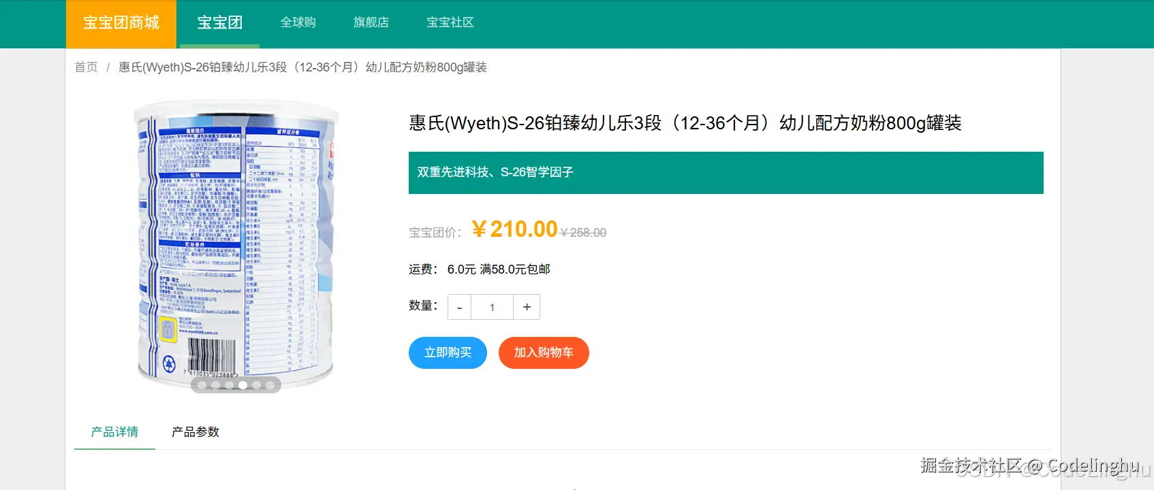
Task: Open the 全球购 menu item
Action: click(x=298, y=22)
